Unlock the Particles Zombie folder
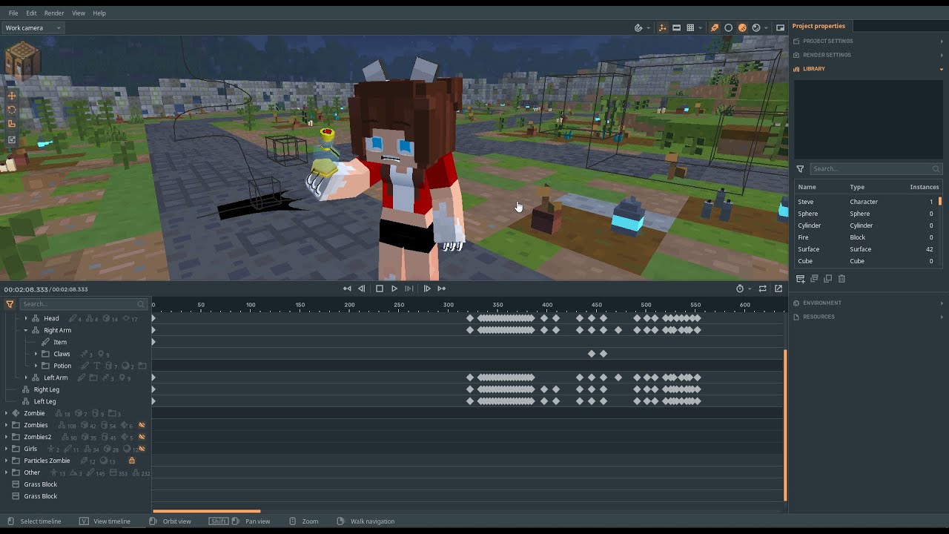The image size is (949, 534). 132,461
